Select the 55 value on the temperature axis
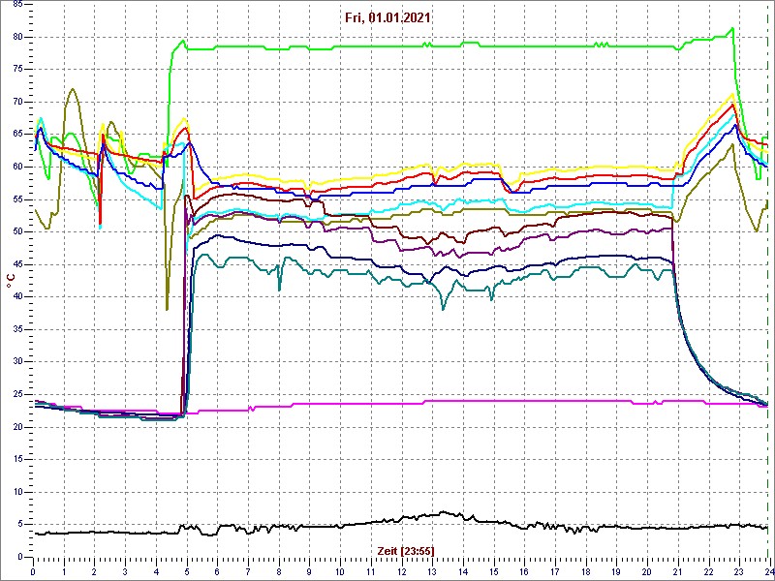This screenshot has height=581, width=775. pyautogui.click(x=16, y=199)
